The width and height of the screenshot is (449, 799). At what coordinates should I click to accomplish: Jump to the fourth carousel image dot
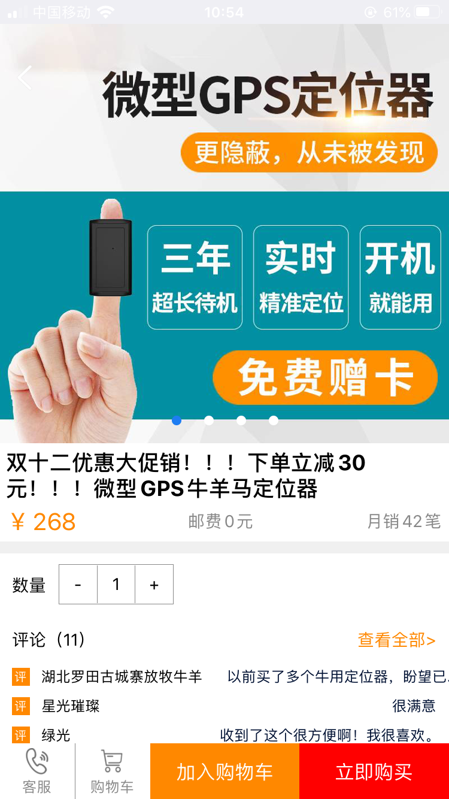(x=274, y=420)
